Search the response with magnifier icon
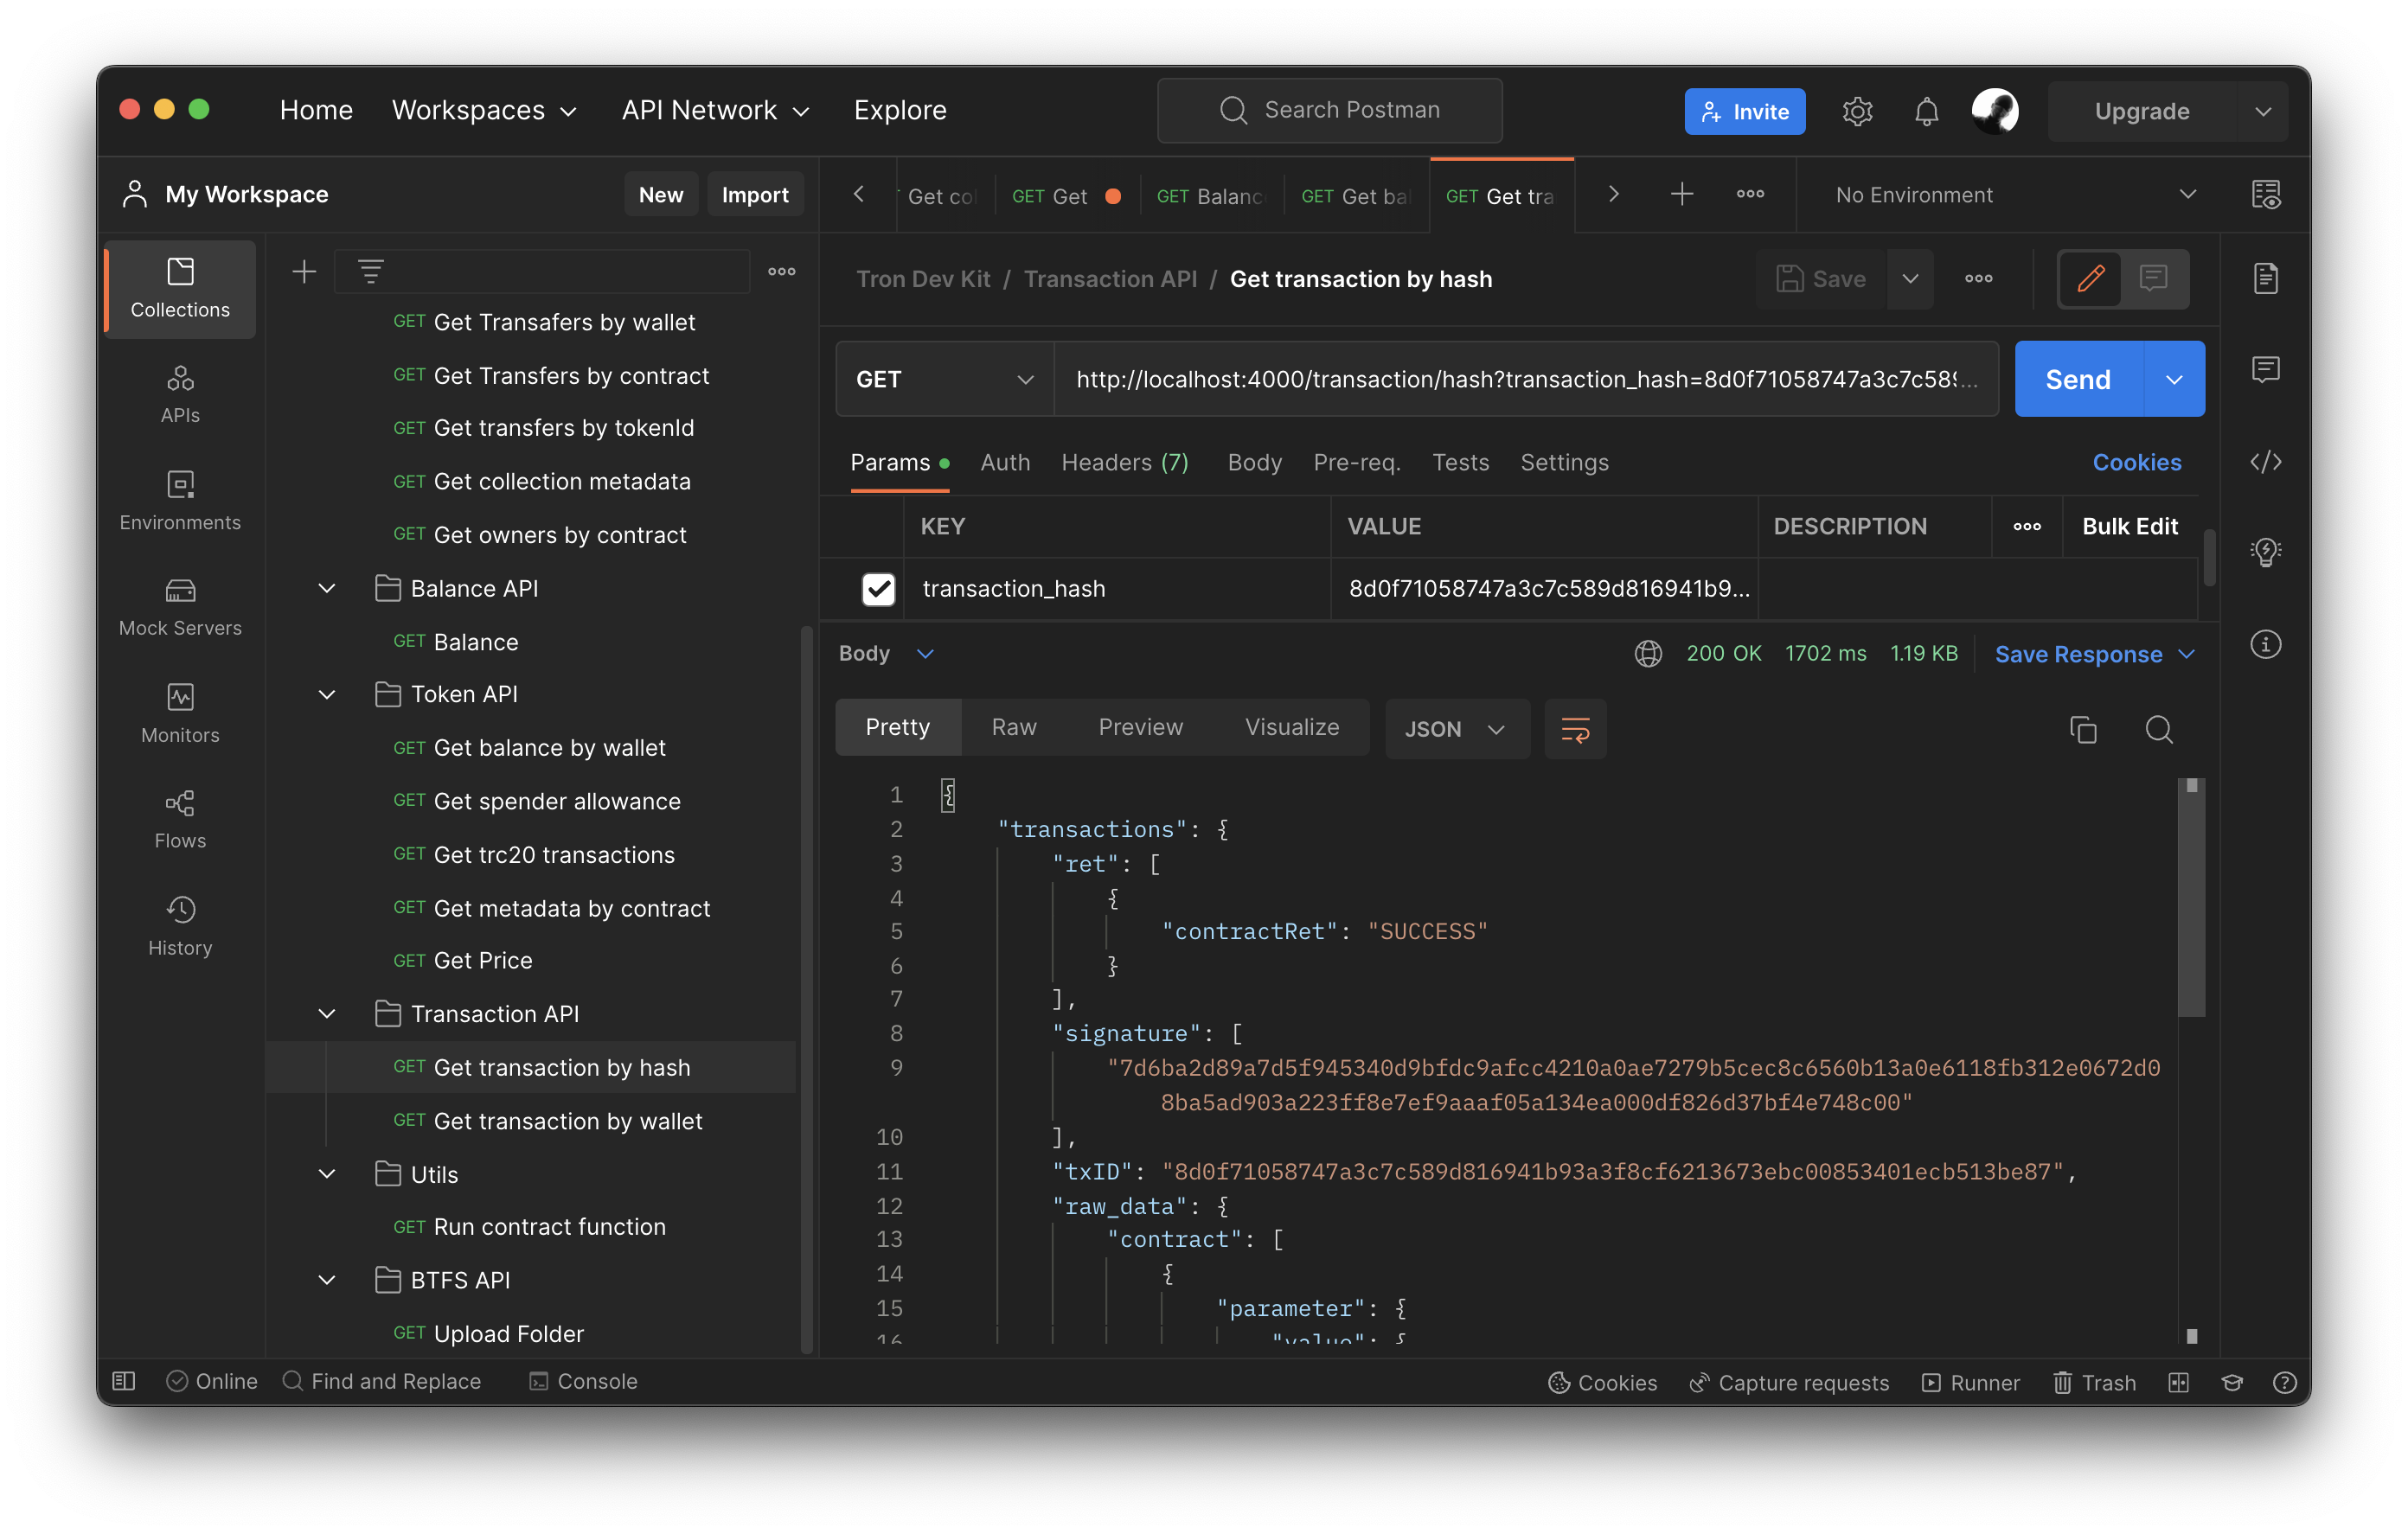Viewport: 2408px width, 1534px height. point(2159,730)
